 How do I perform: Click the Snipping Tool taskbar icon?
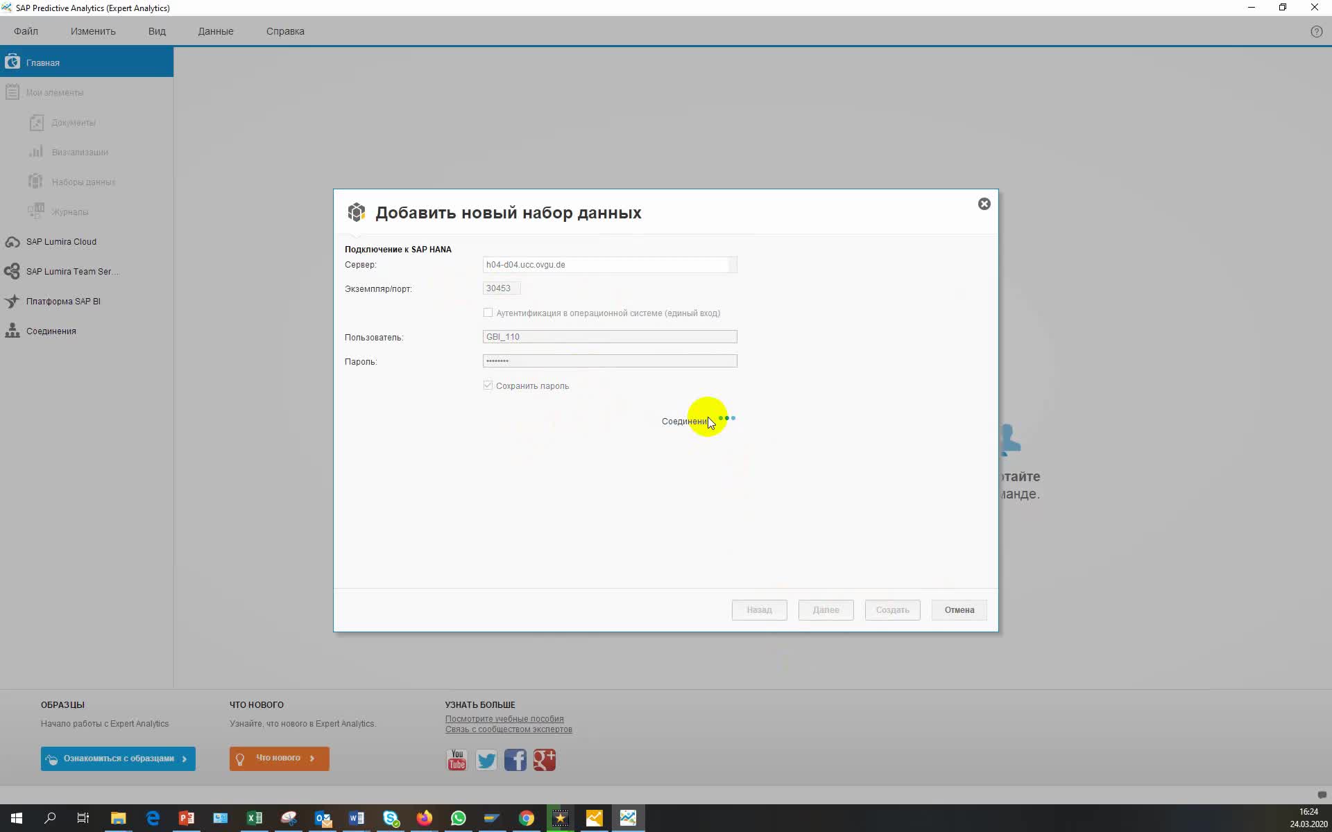pos(289,818)
